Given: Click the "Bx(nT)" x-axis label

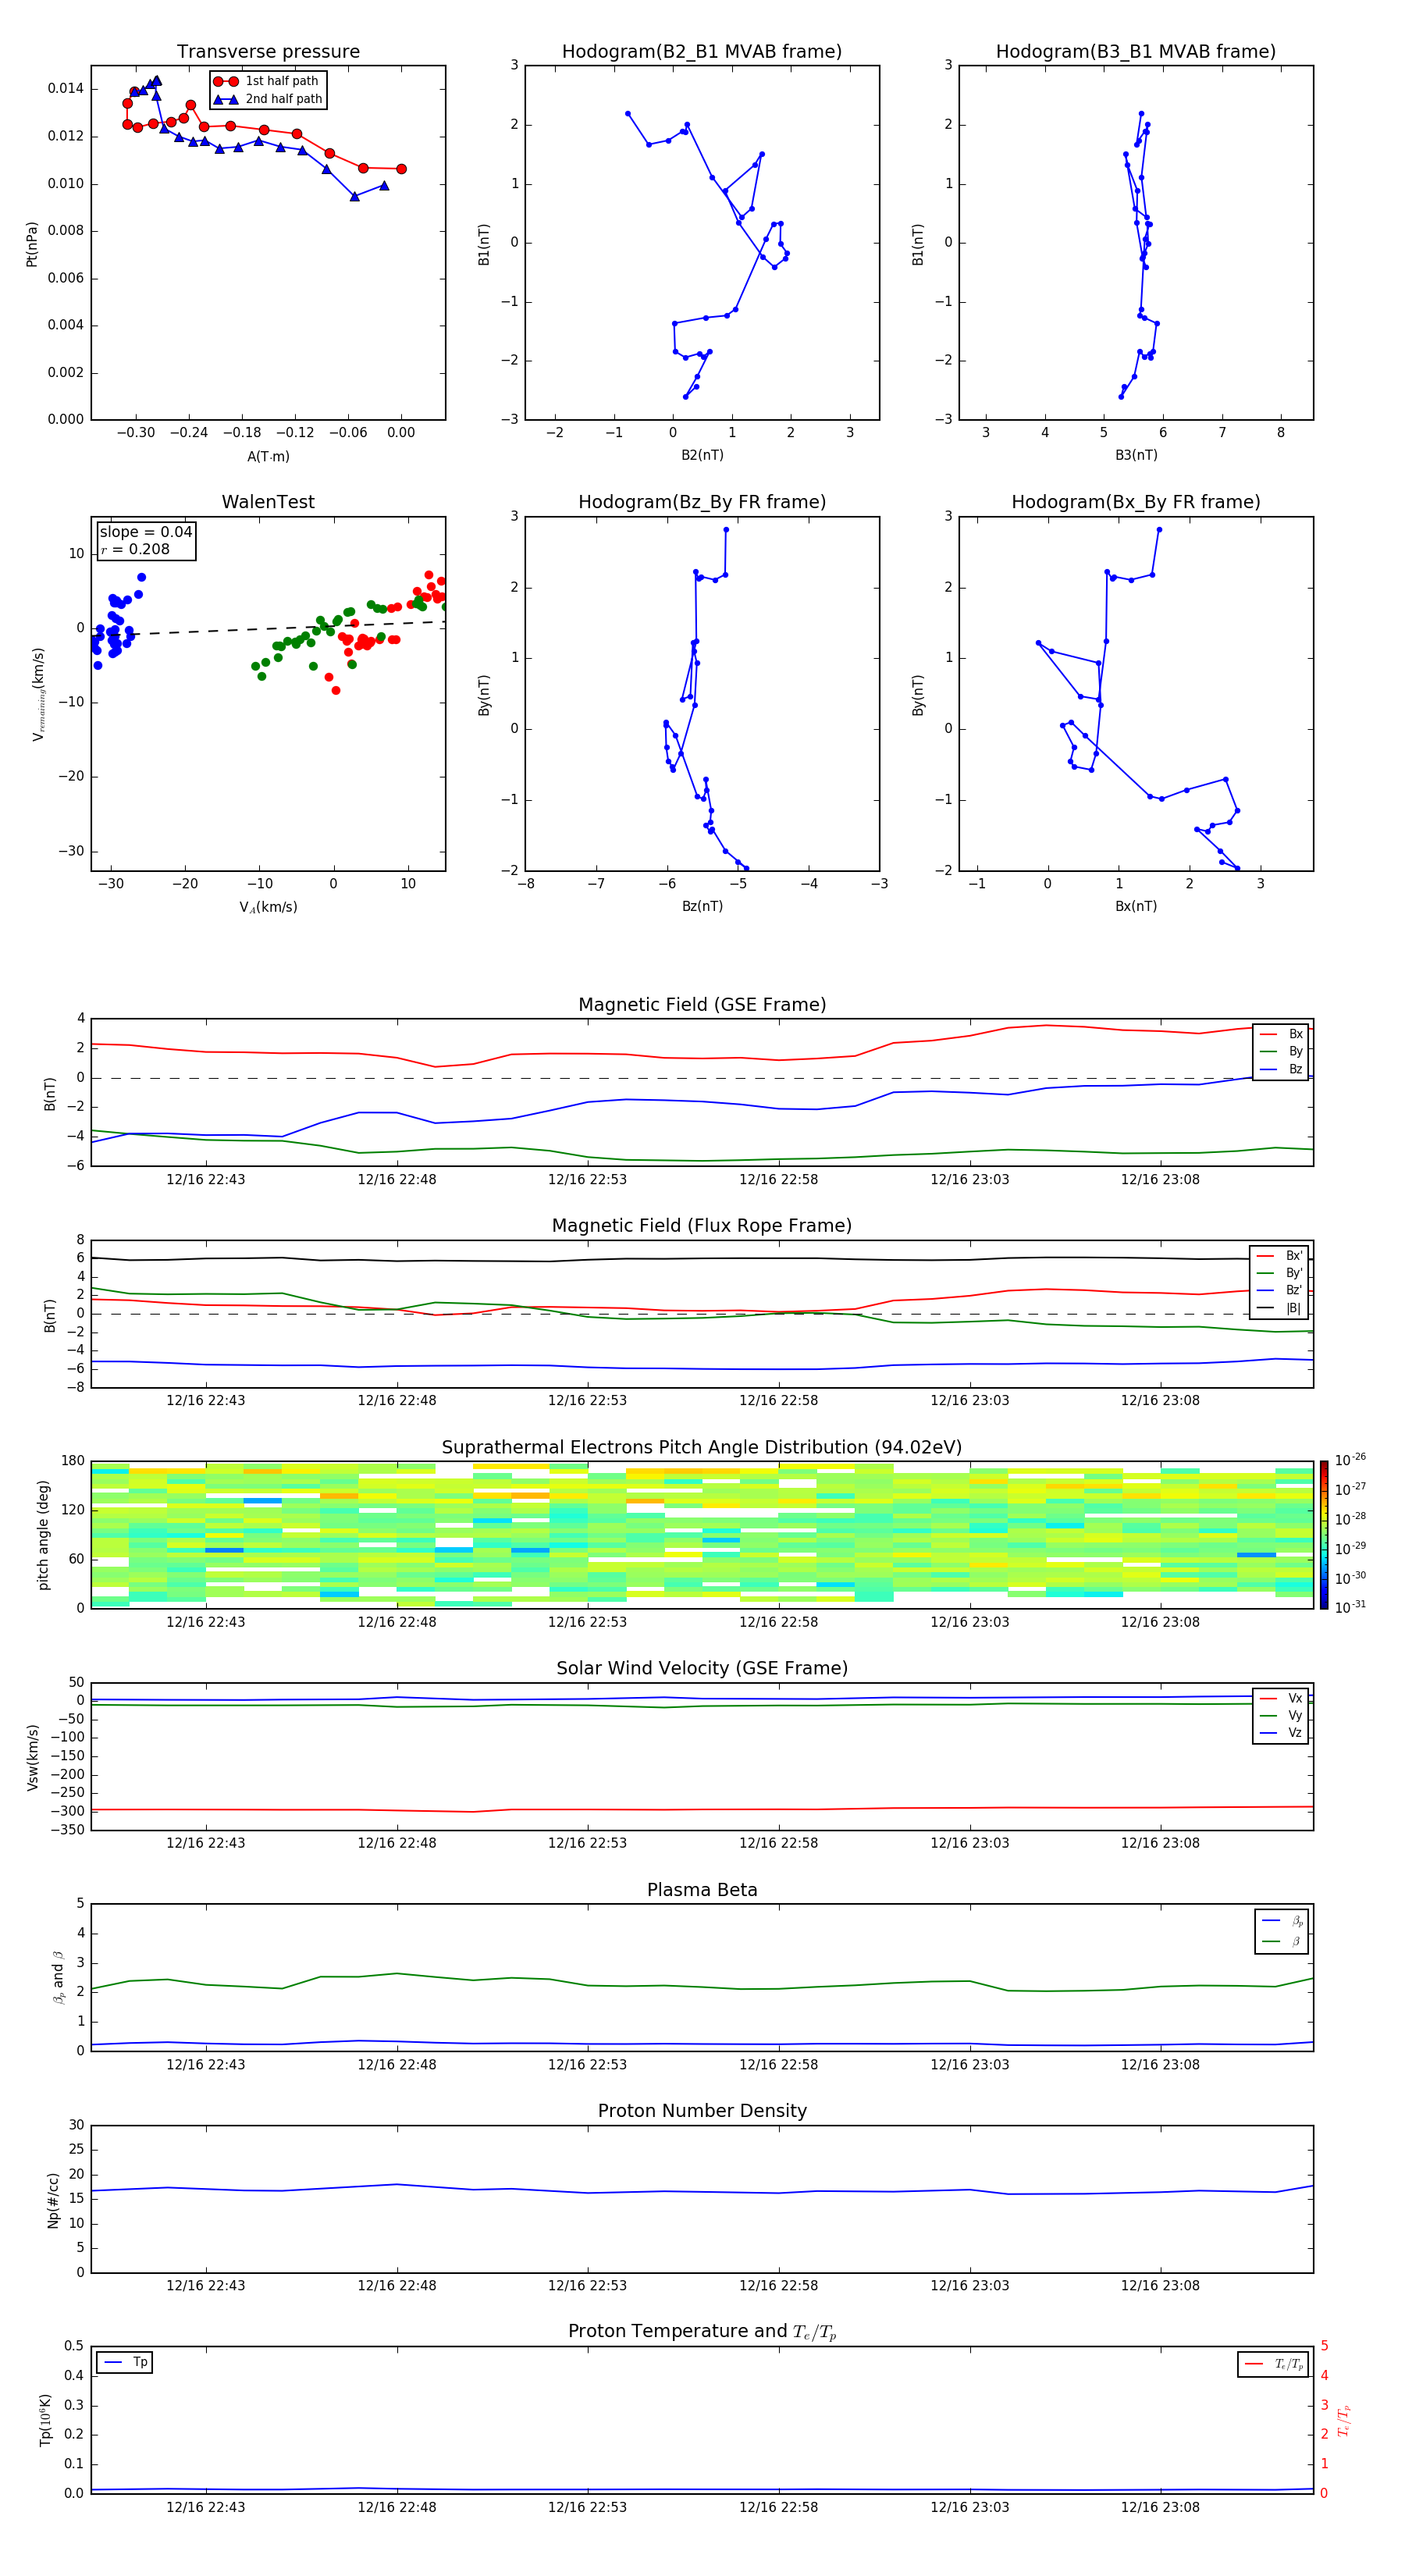Looking at the screenshot, I should [1136, 906].
